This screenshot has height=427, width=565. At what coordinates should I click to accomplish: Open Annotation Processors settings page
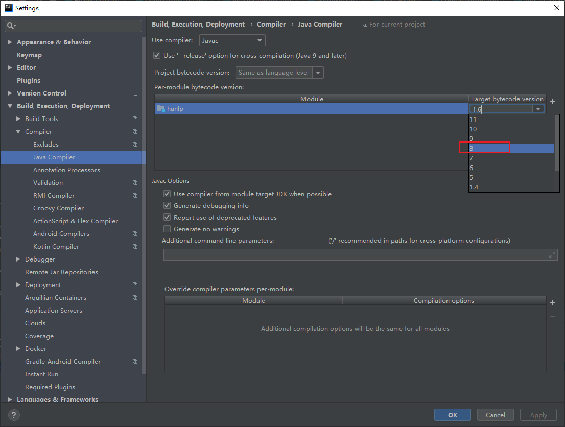[66, 170]
